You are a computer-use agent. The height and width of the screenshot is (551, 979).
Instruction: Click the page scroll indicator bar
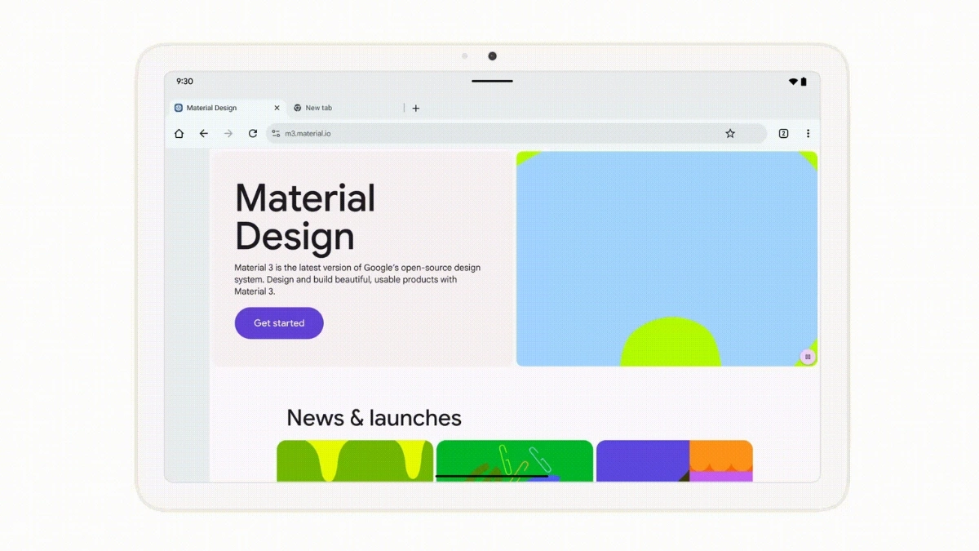pyautogui.click(x=491, y=476)
